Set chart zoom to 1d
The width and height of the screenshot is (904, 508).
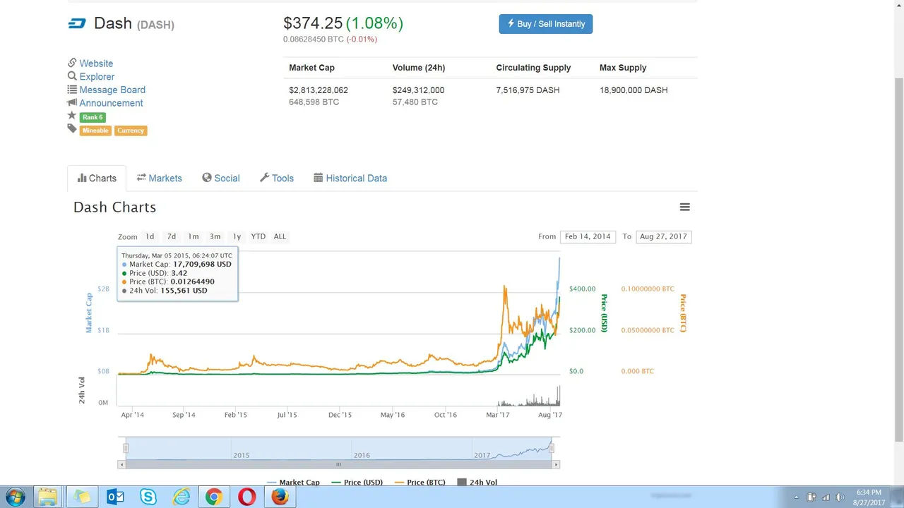(x=150, y=236)
